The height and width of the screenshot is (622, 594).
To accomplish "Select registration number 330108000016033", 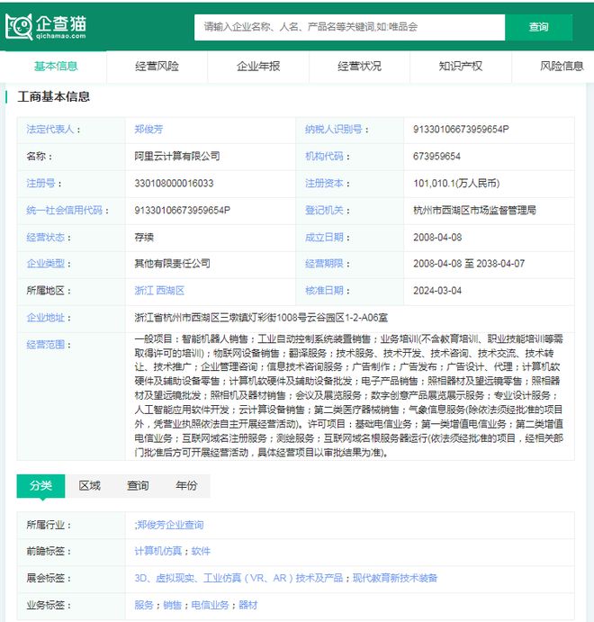I will coord(174,184).
